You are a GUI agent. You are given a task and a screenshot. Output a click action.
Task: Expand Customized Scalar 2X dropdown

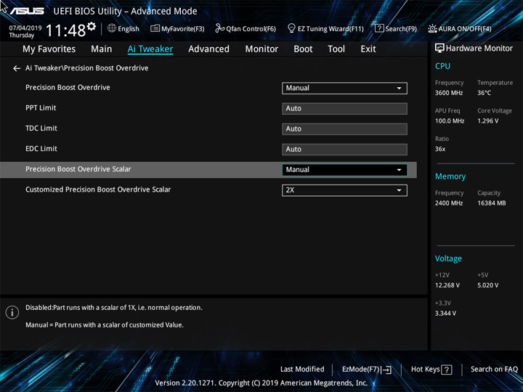point(344,190)
